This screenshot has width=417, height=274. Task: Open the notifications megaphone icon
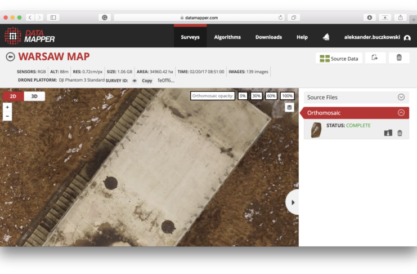pyautogui.click(x=326, y=37)
